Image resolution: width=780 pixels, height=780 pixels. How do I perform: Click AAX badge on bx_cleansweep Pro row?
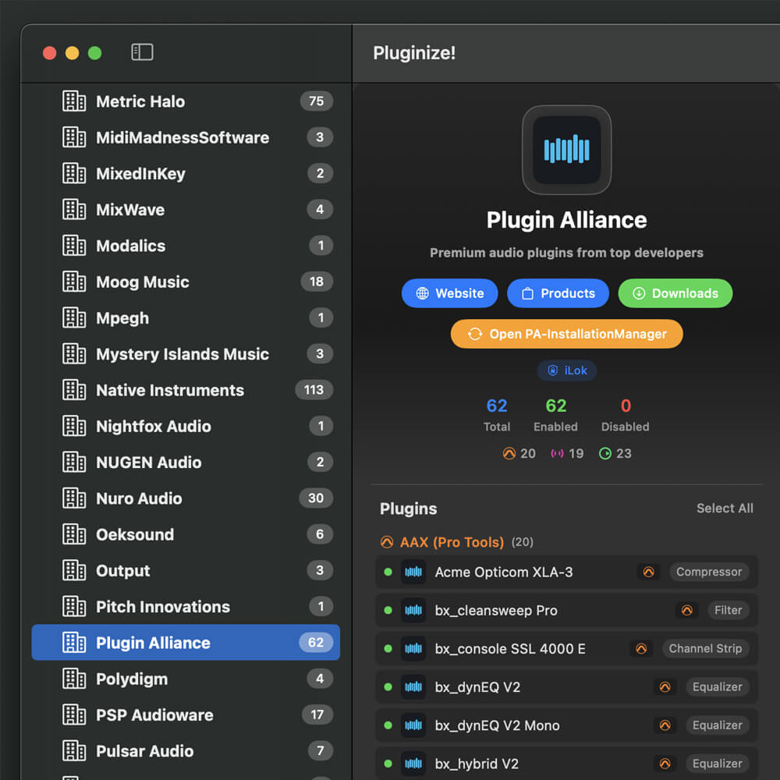(687, 611)
